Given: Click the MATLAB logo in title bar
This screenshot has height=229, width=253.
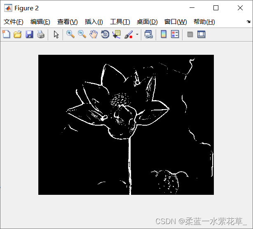Looking at the screenshot, I should [8, 8].
